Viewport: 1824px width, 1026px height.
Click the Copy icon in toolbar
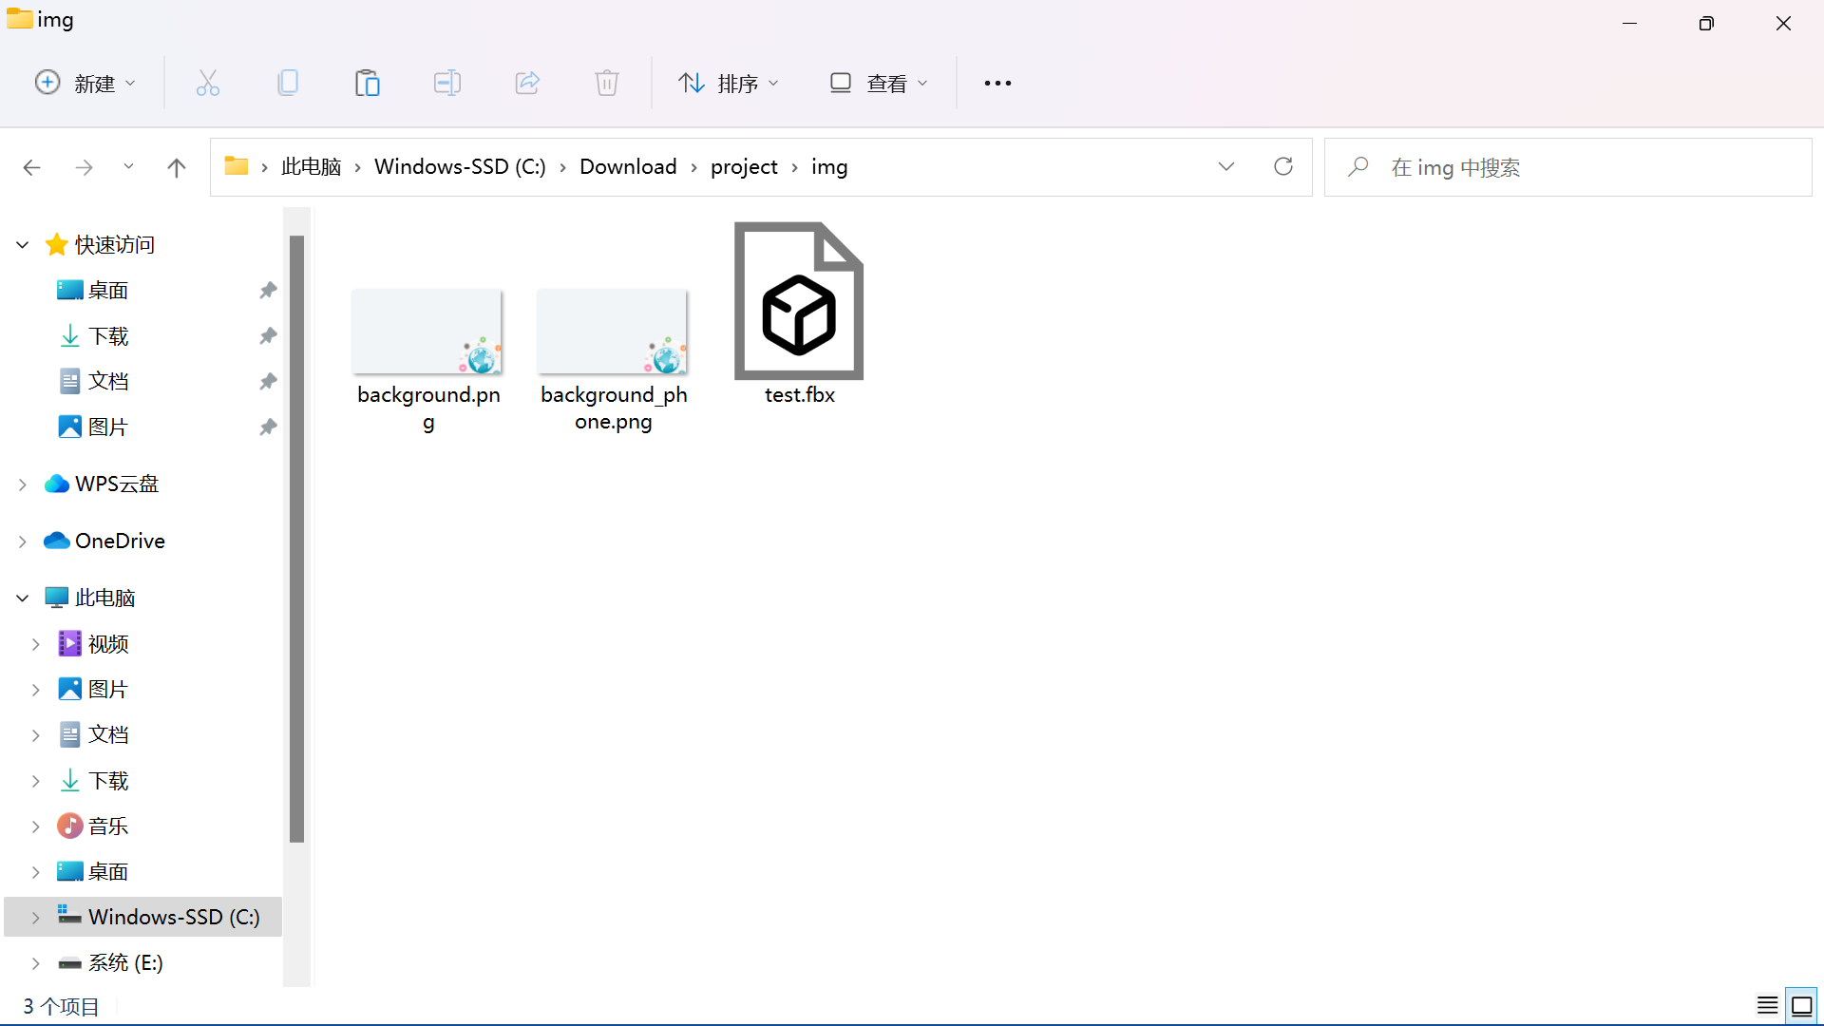(287, 84)
